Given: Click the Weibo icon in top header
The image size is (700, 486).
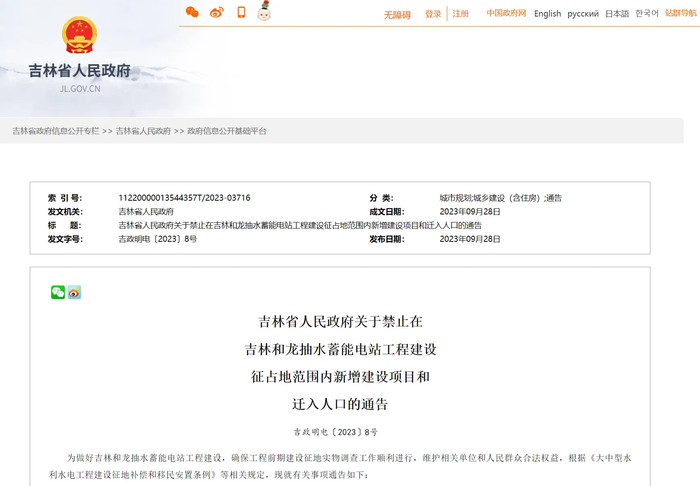Looking at the screenshot, I should [x=216, y=12].
